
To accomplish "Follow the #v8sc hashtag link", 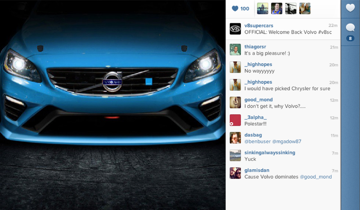I will coord(325,32).
